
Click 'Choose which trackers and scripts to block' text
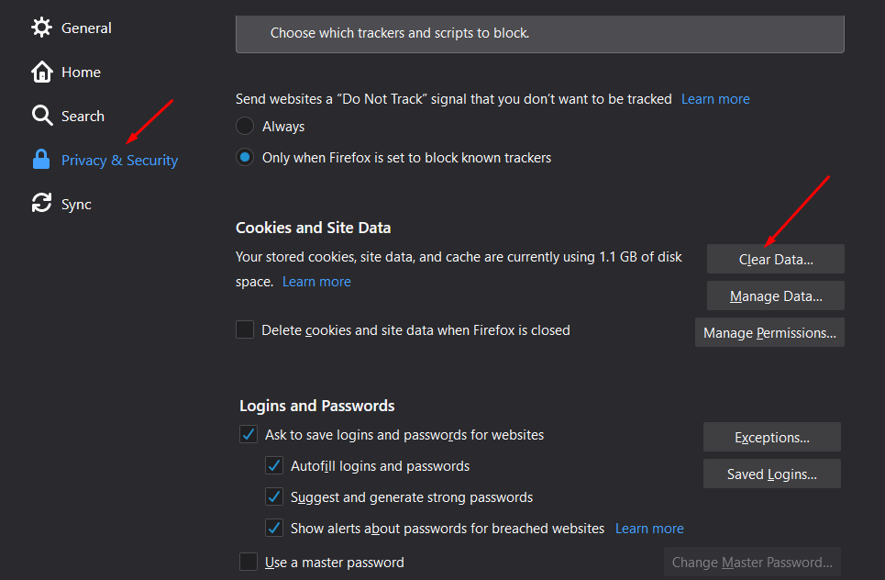(x=400, y=33)
